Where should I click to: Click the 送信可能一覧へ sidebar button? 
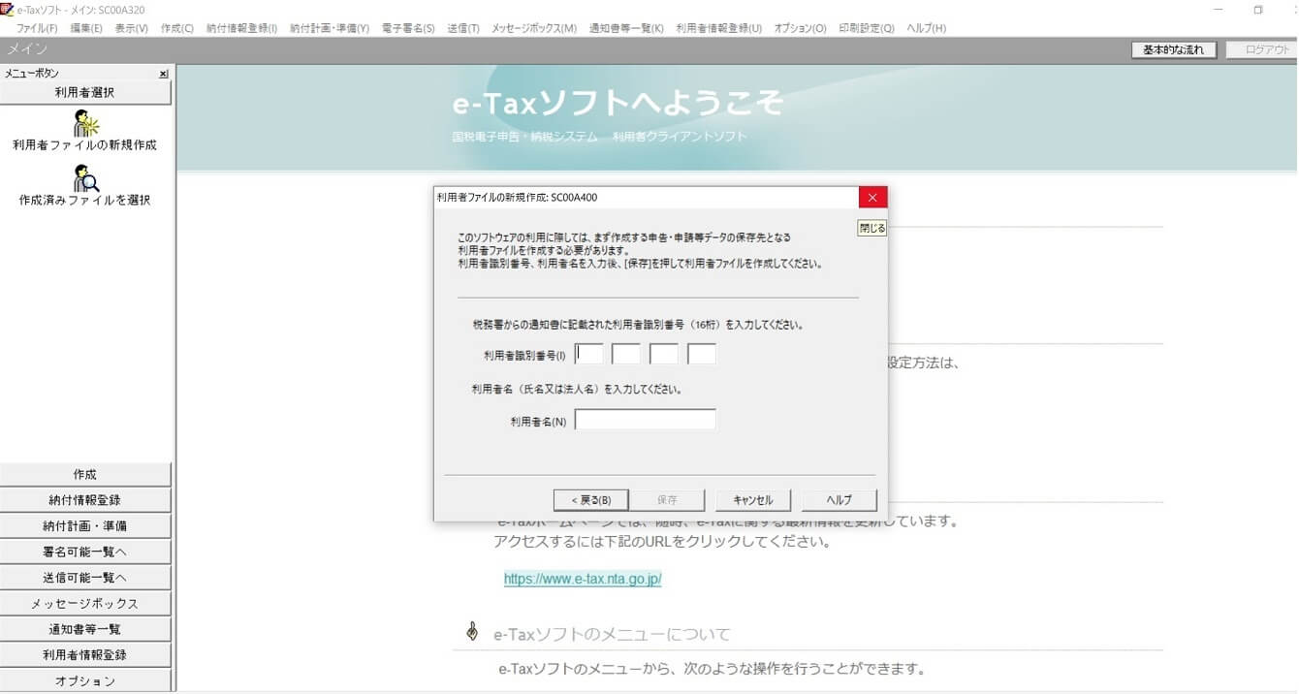(85, 578)
